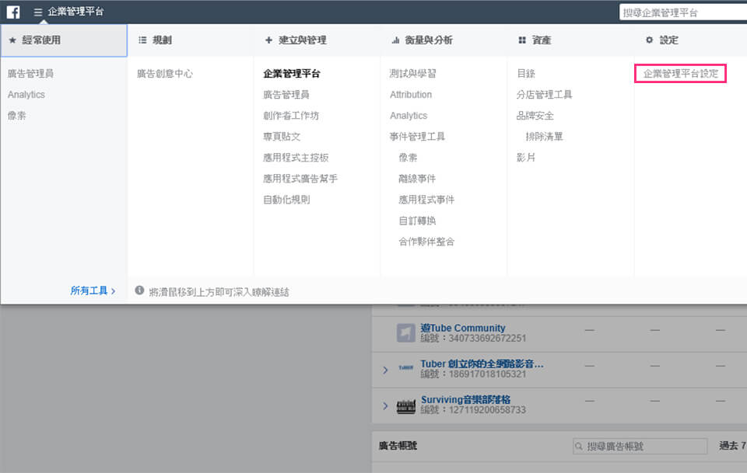The height and width of the screenshot is (473, 747).
Task: Open 企業管理平台設定
Action: (680, 74)
